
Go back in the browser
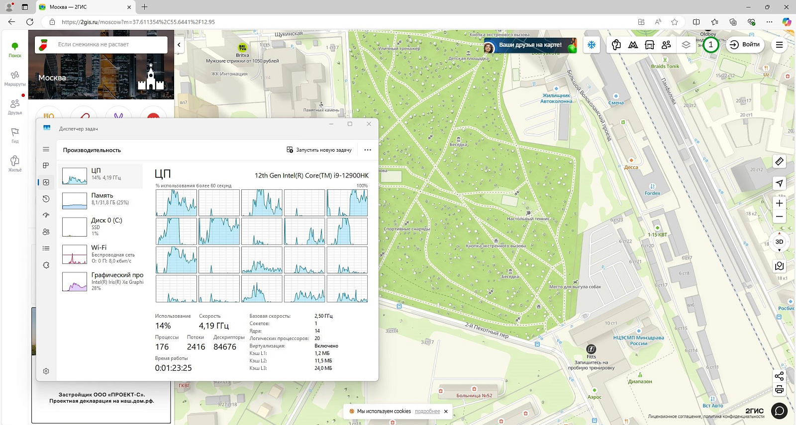coord(11,22)
